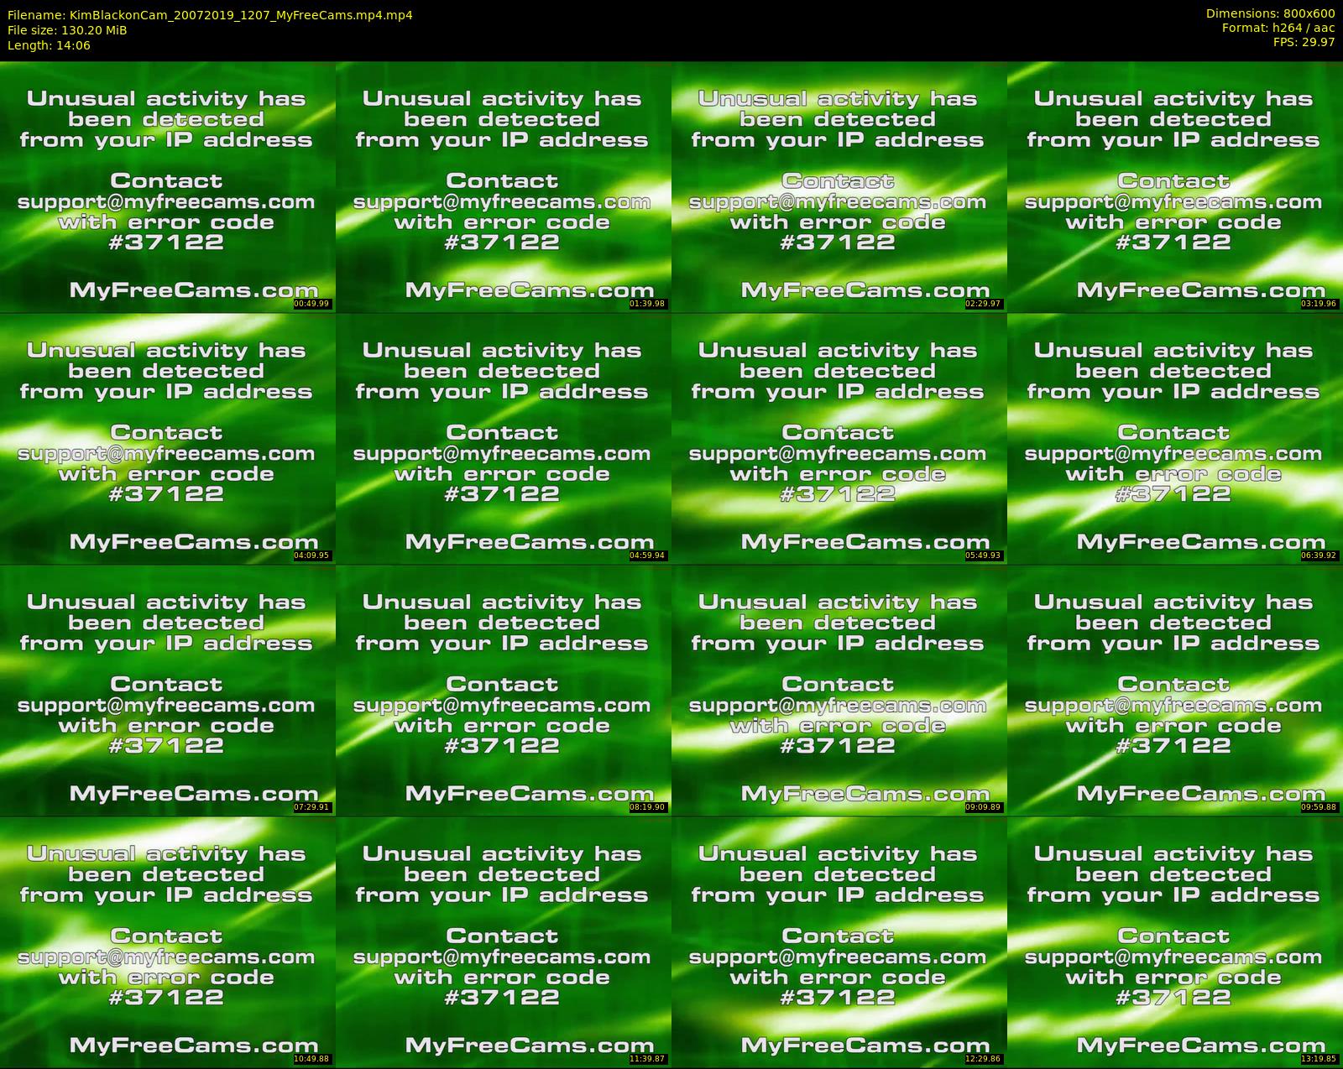Screen dimensions: 1343x1069
Task: Click the thumbnail stamped 12:29.86
Action: [x=839, y=941]
